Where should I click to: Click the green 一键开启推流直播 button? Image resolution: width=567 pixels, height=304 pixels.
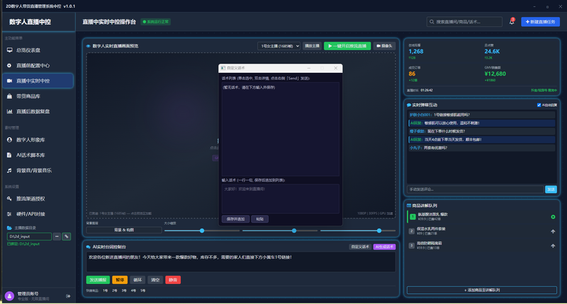click(347, 46)
